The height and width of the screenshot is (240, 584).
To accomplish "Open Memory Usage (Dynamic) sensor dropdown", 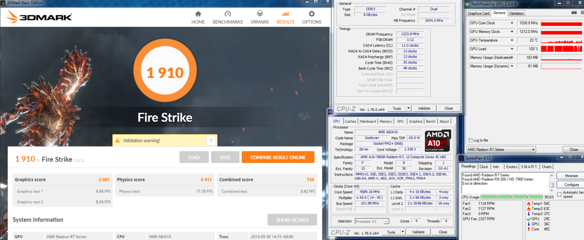I will 512,66.
